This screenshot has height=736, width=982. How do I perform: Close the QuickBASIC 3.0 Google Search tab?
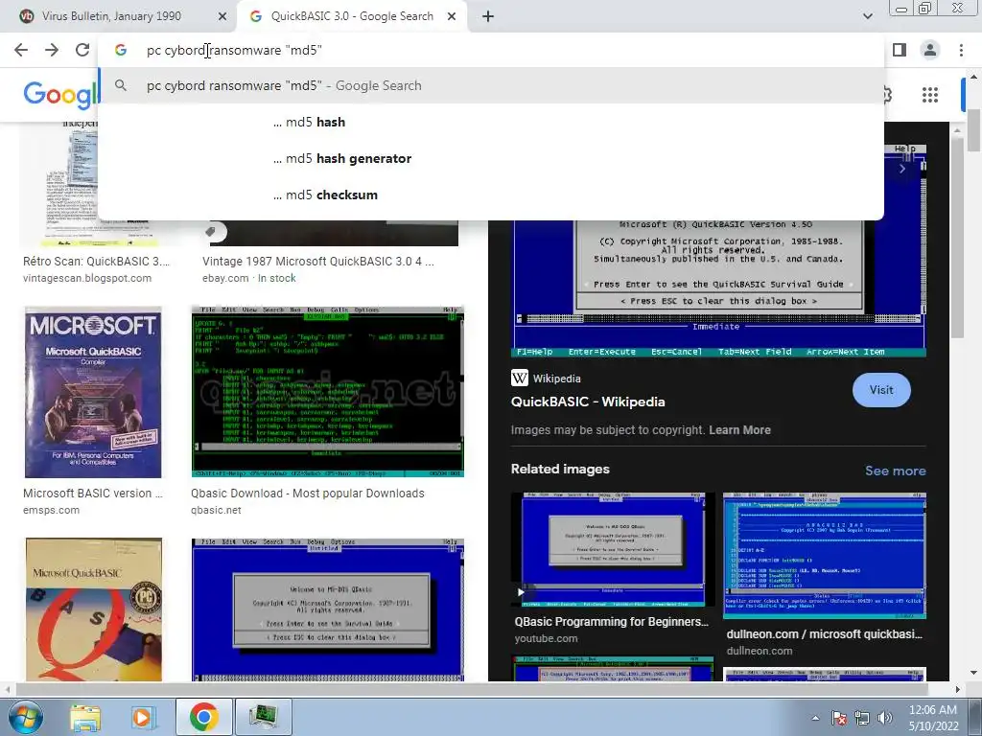click(452, 16)
